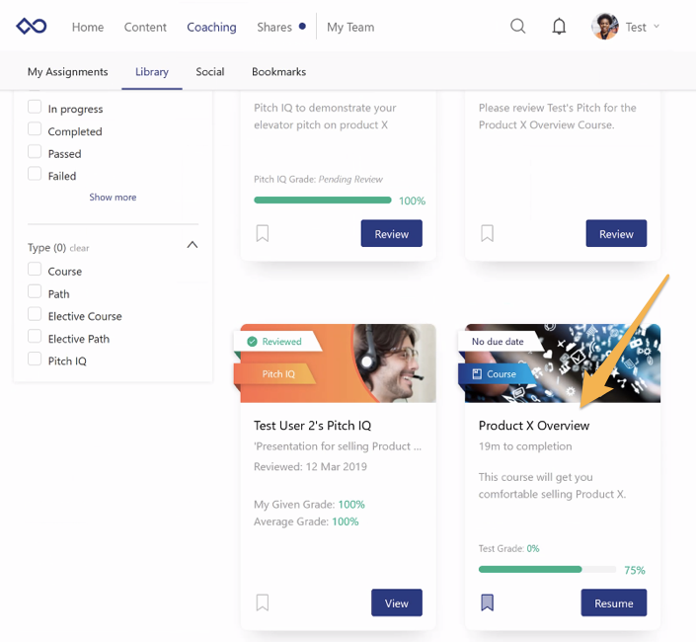
Task: Click Review on the Pending Review card
Action: coord(392,233)
